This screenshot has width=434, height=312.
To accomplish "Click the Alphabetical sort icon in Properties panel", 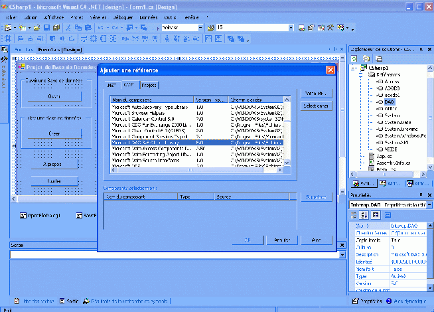I will 364,215.
